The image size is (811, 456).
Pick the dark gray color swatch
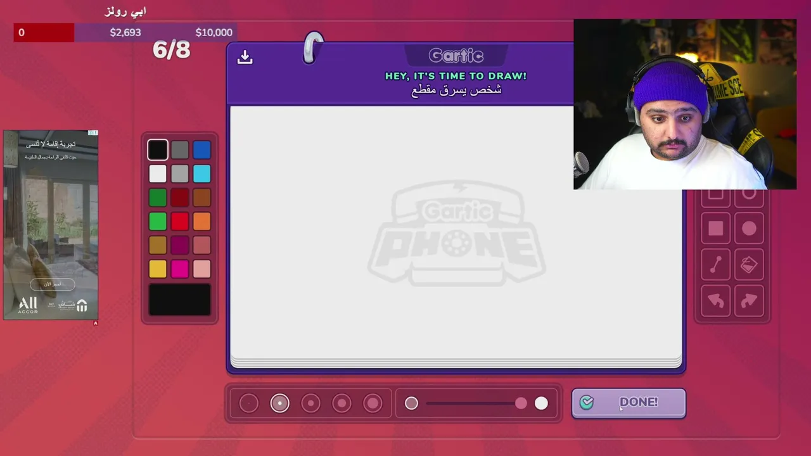(180, 150)
